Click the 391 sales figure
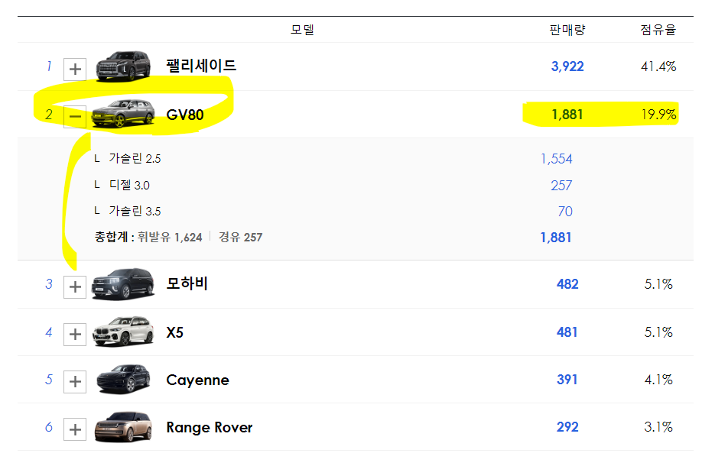This screenshot has width=702, height=466. 567,380
